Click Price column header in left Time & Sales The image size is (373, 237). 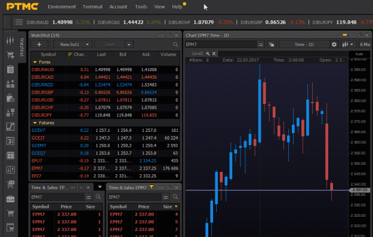coord(66,207)
